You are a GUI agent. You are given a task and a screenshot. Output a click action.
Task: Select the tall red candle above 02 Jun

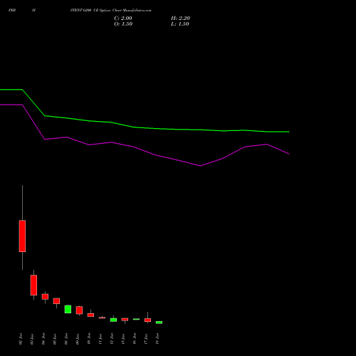(22, 236)
